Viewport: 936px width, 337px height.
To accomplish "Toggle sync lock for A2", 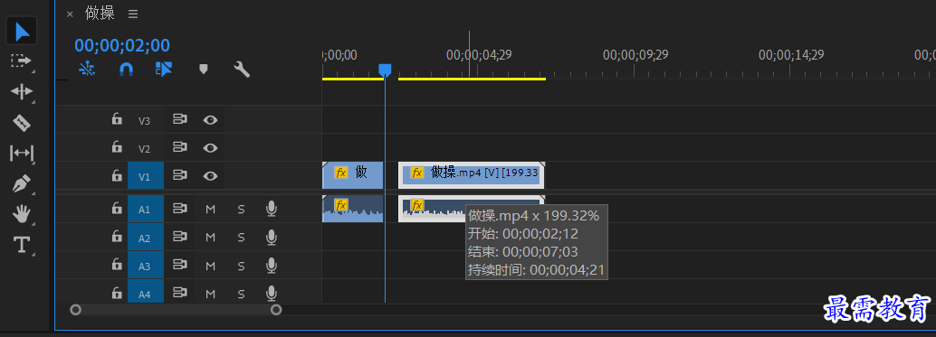I will tap(179, 237).
